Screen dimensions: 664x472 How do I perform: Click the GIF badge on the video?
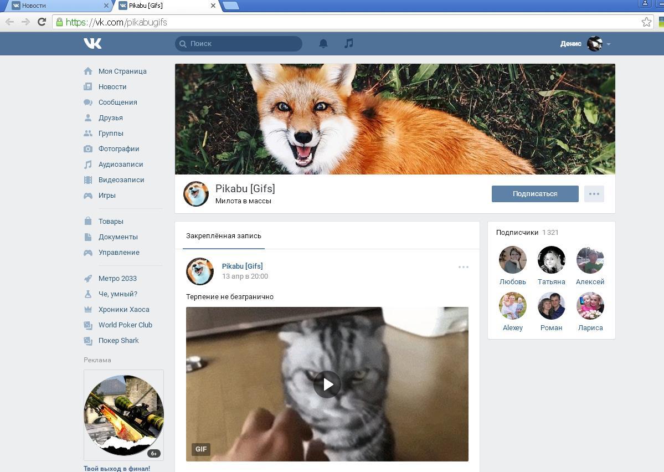[x=201, y=449]
